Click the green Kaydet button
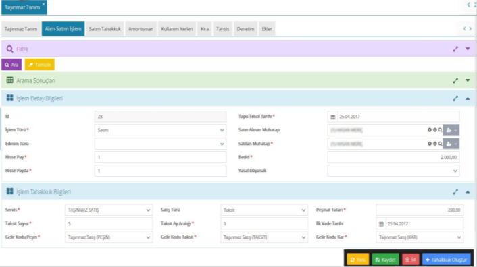Screen dimensions: 477x267 click(x=385, y=260)
